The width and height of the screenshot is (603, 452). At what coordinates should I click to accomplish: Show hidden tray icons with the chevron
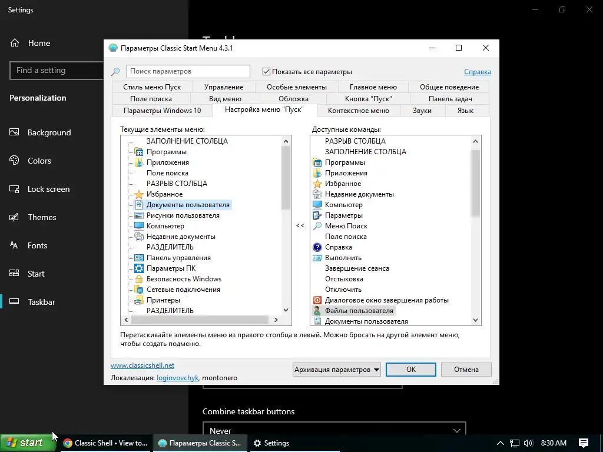click(501, 443)
